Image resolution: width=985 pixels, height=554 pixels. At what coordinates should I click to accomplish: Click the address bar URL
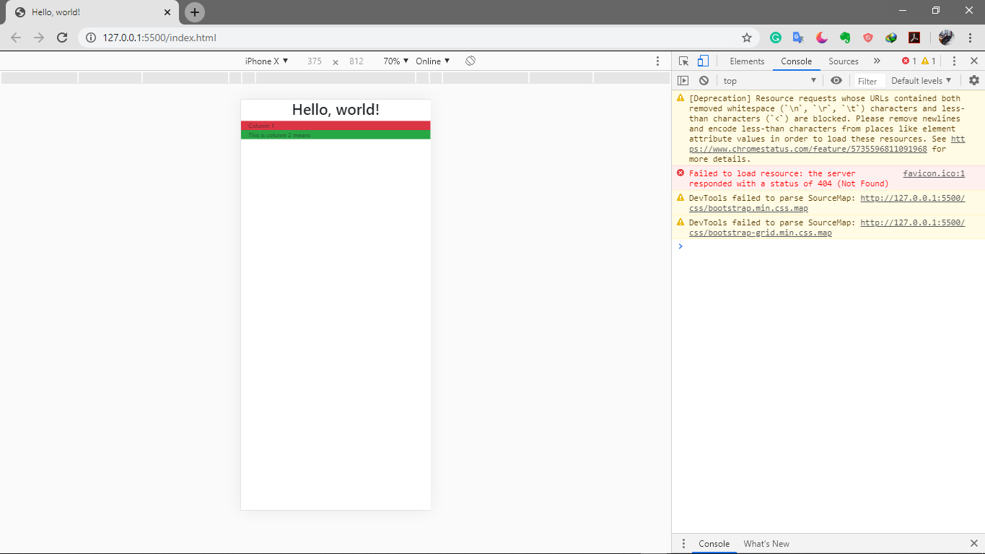coord(159,38)
